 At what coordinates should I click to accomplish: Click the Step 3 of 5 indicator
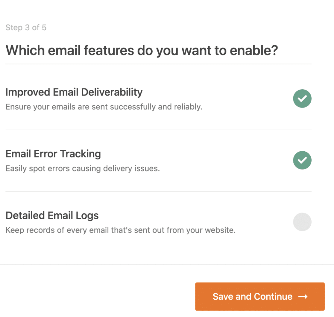click(26, 28)
